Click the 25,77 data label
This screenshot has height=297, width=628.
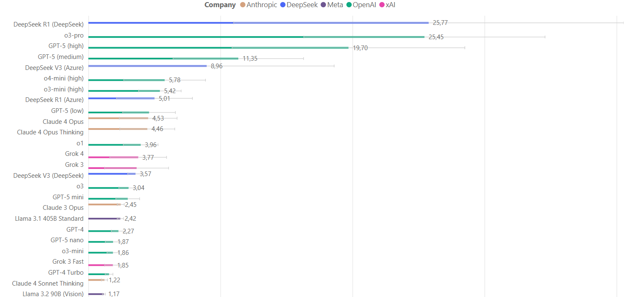point(440,23)
